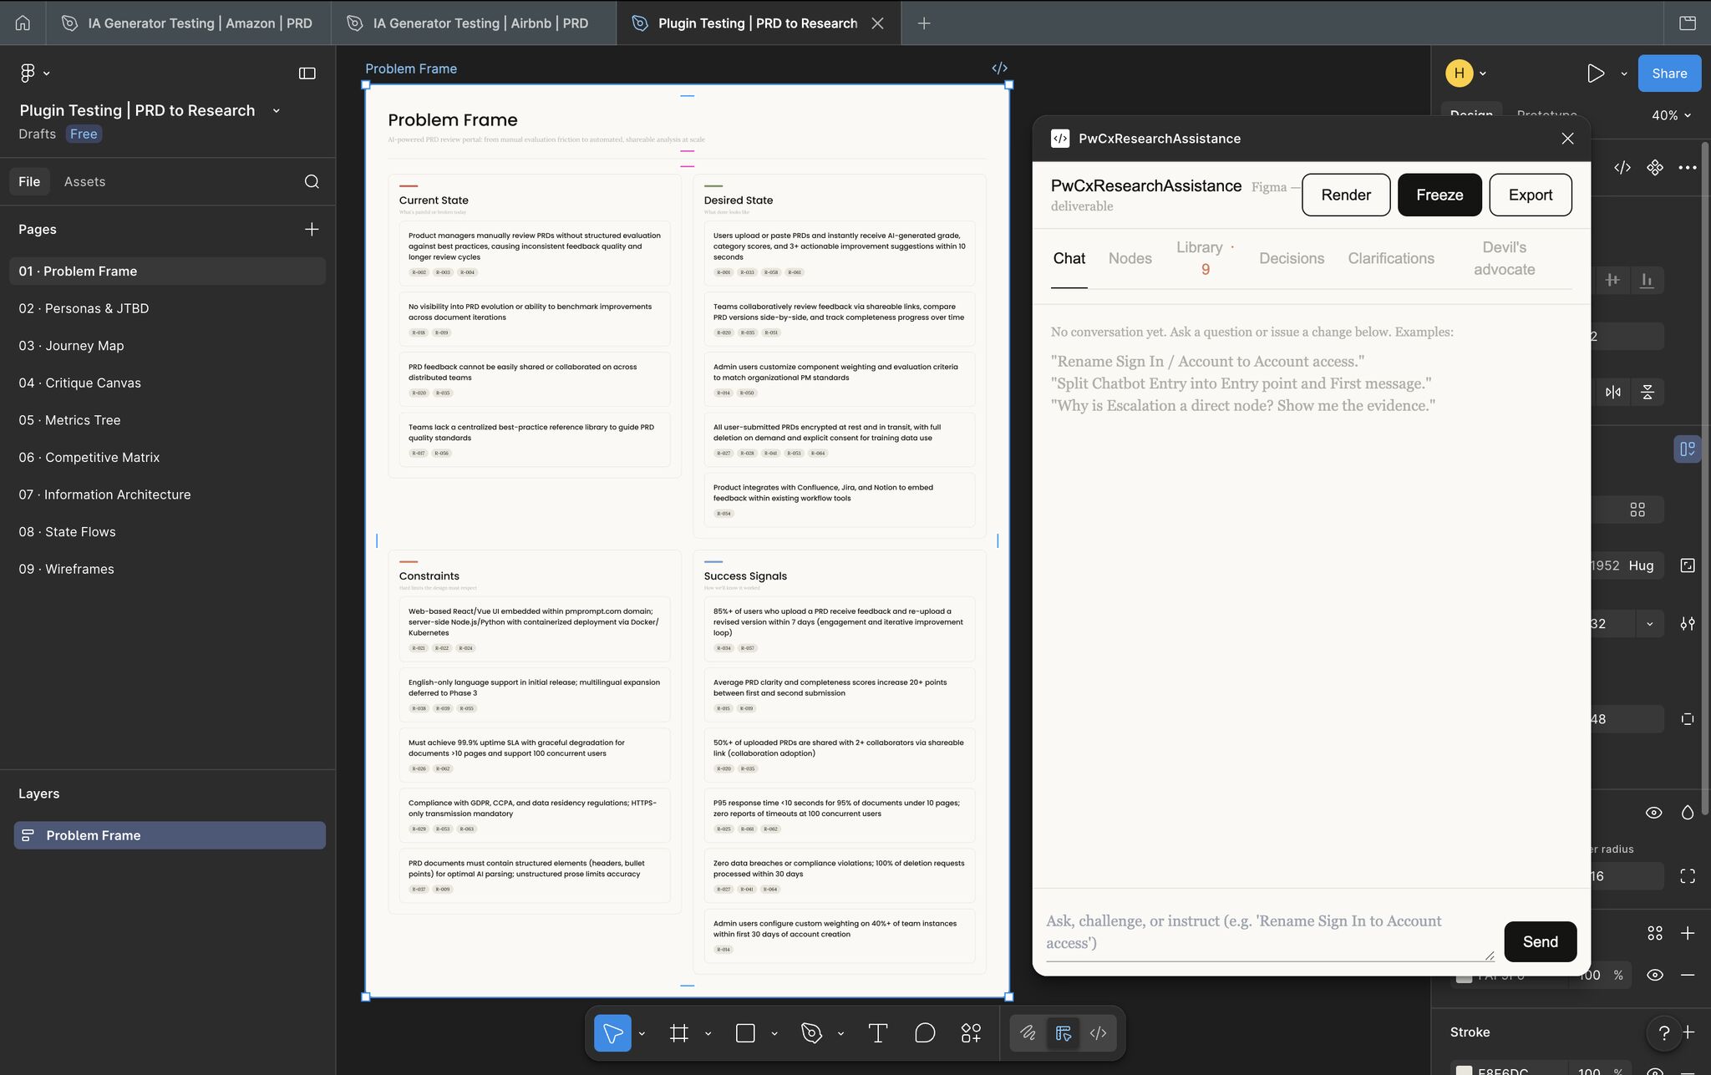This screenshot has height=1075, width=1711.
Task: Add a stroke with the plus icon
Action: [1688, 1032]
